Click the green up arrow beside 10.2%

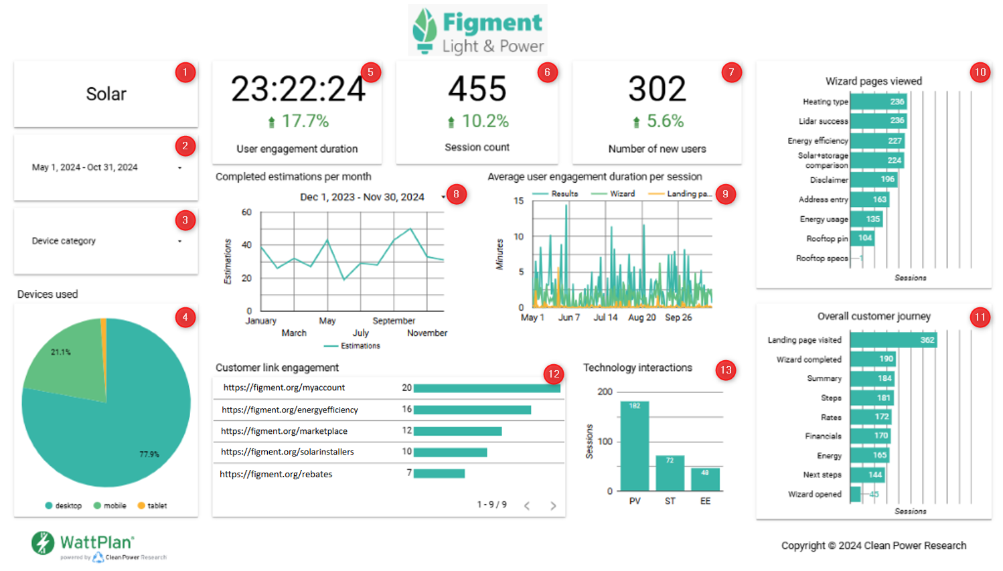[451, 122]
